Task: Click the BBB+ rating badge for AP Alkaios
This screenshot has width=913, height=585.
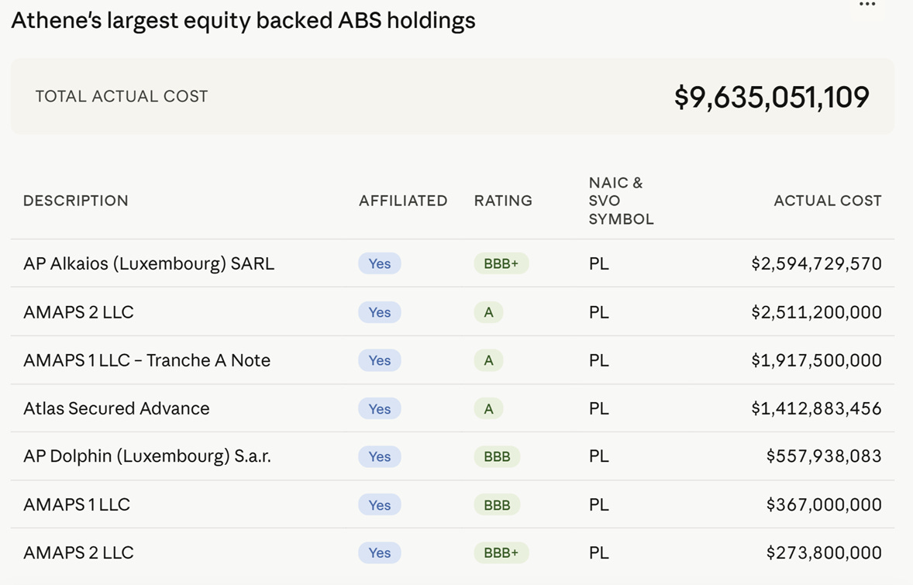Action: click(501, 263)
